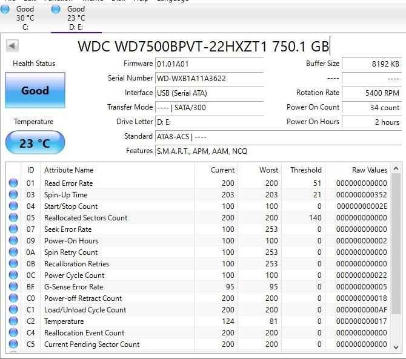Viewport: 406px width, 359px height.
Task: Select the Start/Stop Count attribute name
Action: click(71, 206)
